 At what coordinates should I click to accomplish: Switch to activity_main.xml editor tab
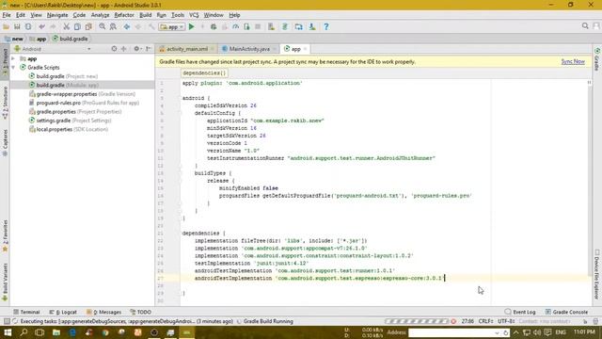[186, 49]
